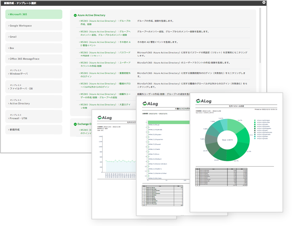The height and width of the screenshot is (226, 292).
Task: Click the Azure Active Directory section heading
Action: pyautogui.click(x=92, y=15)
